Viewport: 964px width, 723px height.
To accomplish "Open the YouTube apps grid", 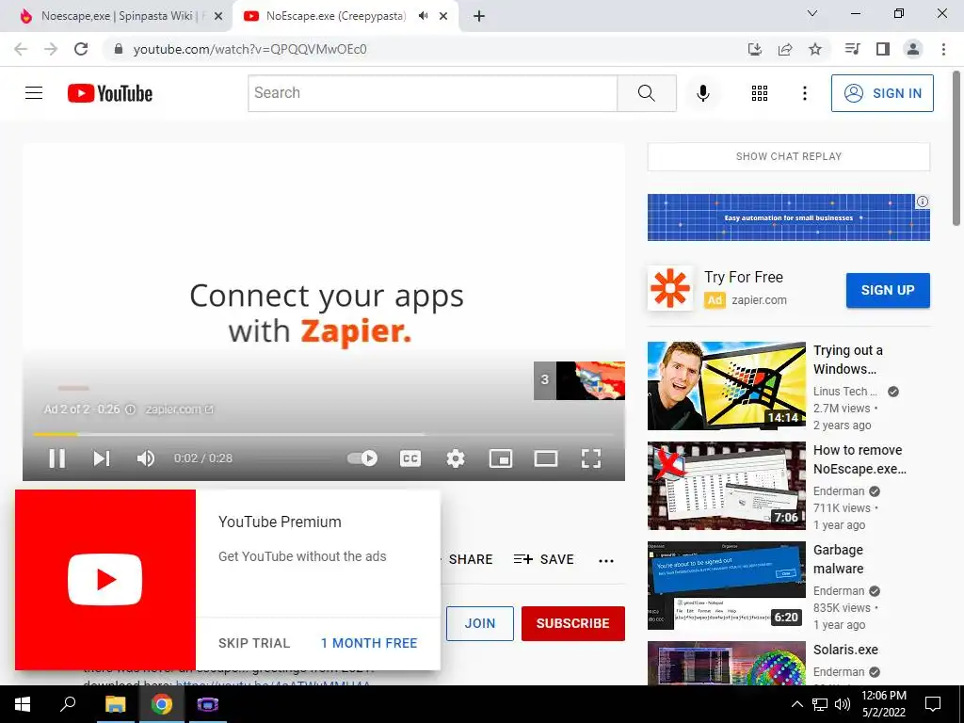I will 760,93.
